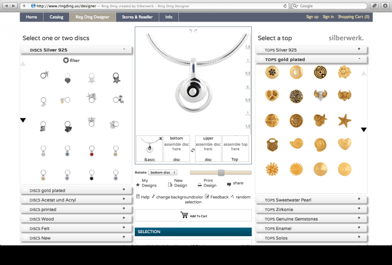Expand DISCS Wood section
Viewport: 392px width, 265px height.
pos(76,219)
